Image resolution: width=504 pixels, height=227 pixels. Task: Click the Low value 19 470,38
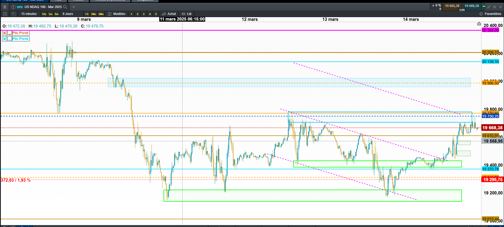click(x=69, y=26)
